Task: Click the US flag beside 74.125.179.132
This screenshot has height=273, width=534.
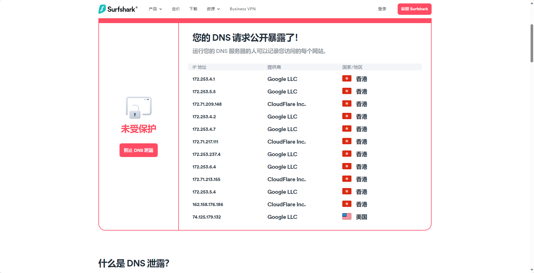Action: click(x=347, y=217)
